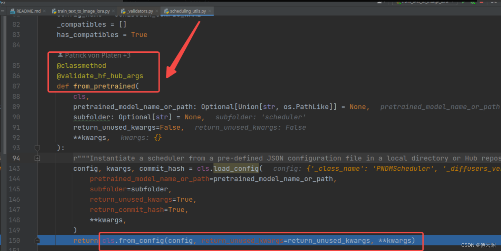Hide tool window bars with the top-left minus icon
This screenshot has height=251, width=501.
pyautogui.click(x=3, y=11)
